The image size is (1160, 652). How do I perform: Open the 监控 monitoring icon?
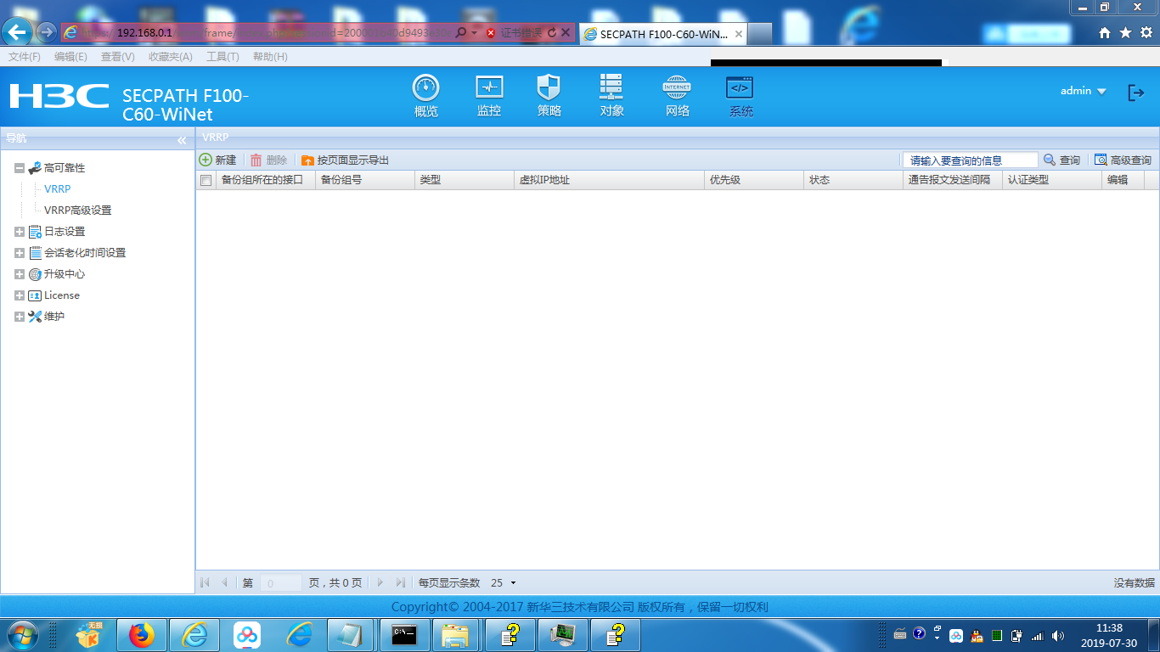coord(489,88)
